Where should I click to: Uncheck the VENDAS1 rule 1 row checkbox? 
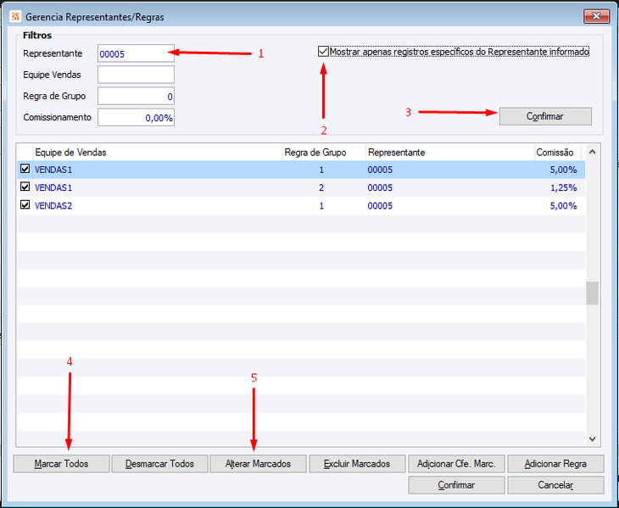(25, 169)
